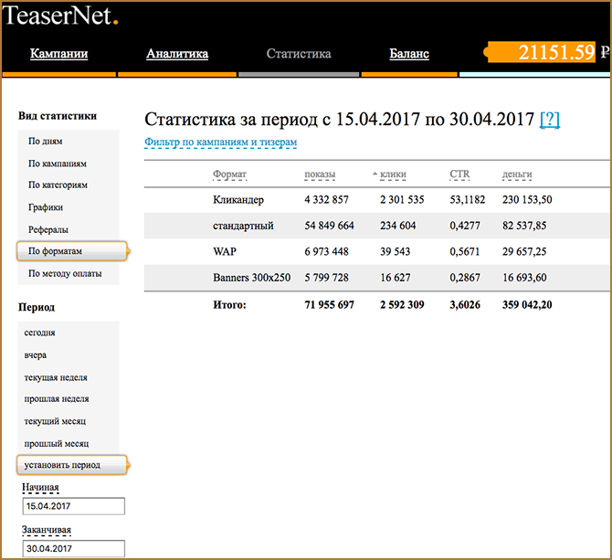Click показы value 4 332 857
Image resolution: width=612 pixels, height=560 pixels.
(327, 200)
